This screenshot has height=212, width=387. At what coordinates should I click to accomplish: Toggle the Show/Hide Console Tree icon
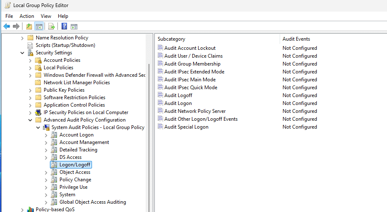click(x=39, y=27)
